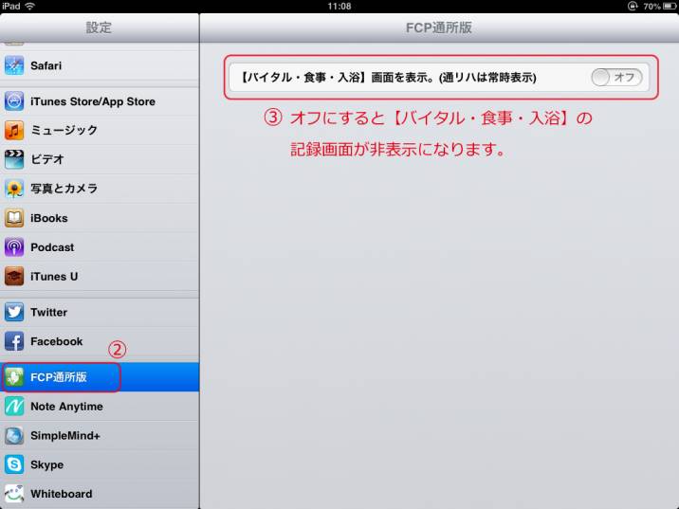Tap the purple Podcast icon

pyautogui.click(x=14, y=247)
